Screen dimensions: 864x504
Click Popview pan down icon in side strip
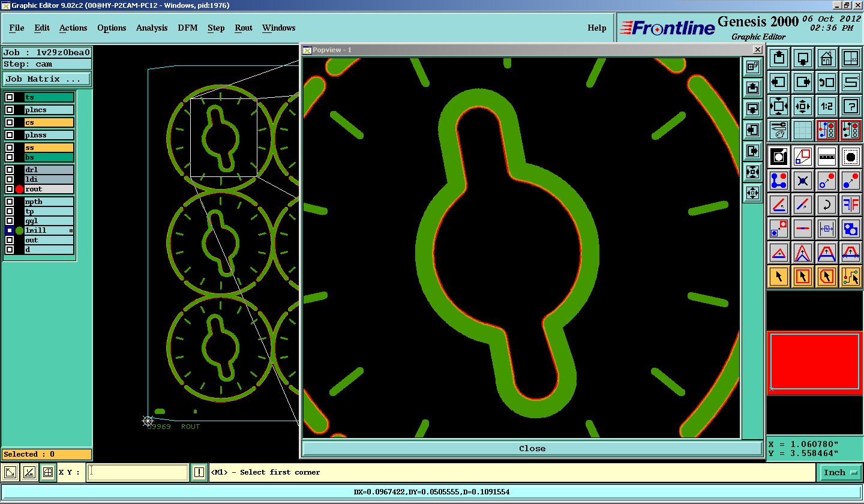click(752, 109)
